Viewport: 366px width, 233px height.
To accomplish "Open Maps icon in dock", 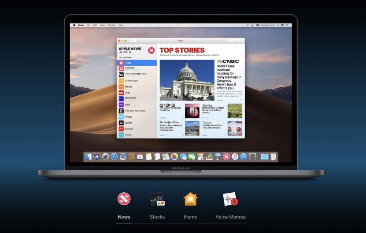I will tap(166, 156).
